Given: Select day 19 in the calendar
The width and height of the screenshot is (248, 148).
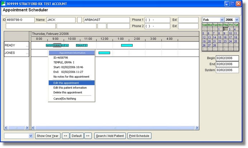Looking at the screenshot, I should pyautogui.click(x=204, y=41).
